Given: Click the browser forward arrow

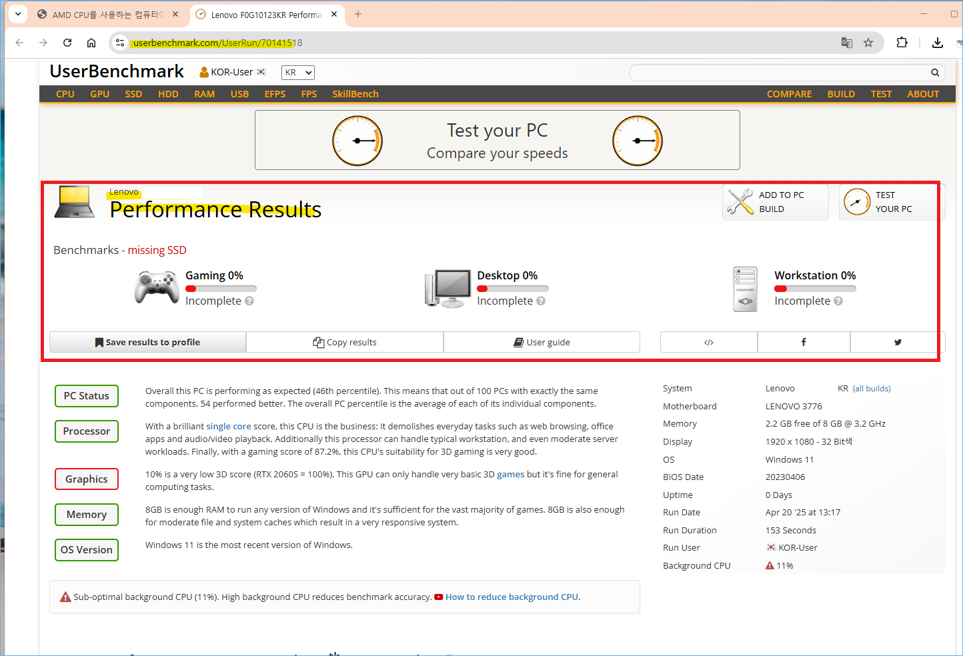Looking at the screenshot, I should 43,43.
